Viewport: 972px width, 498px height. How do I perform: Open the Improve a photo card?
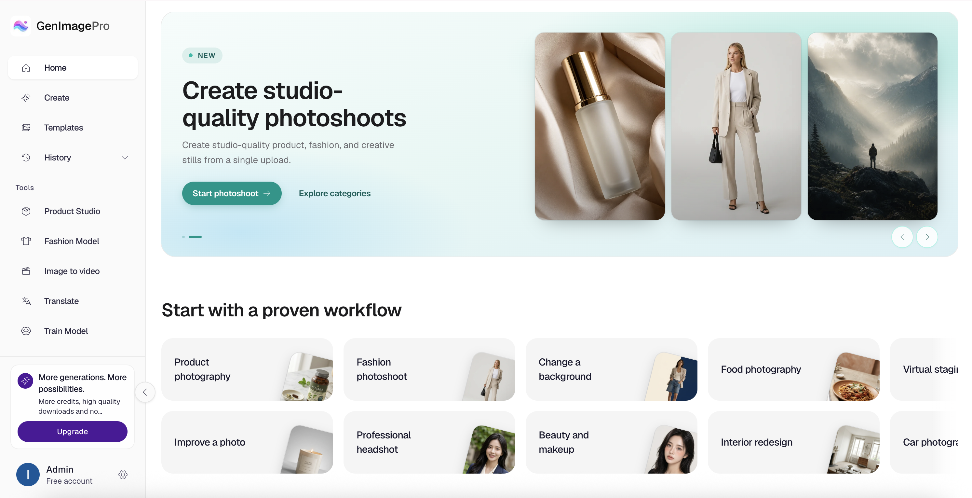click(247, 442)
